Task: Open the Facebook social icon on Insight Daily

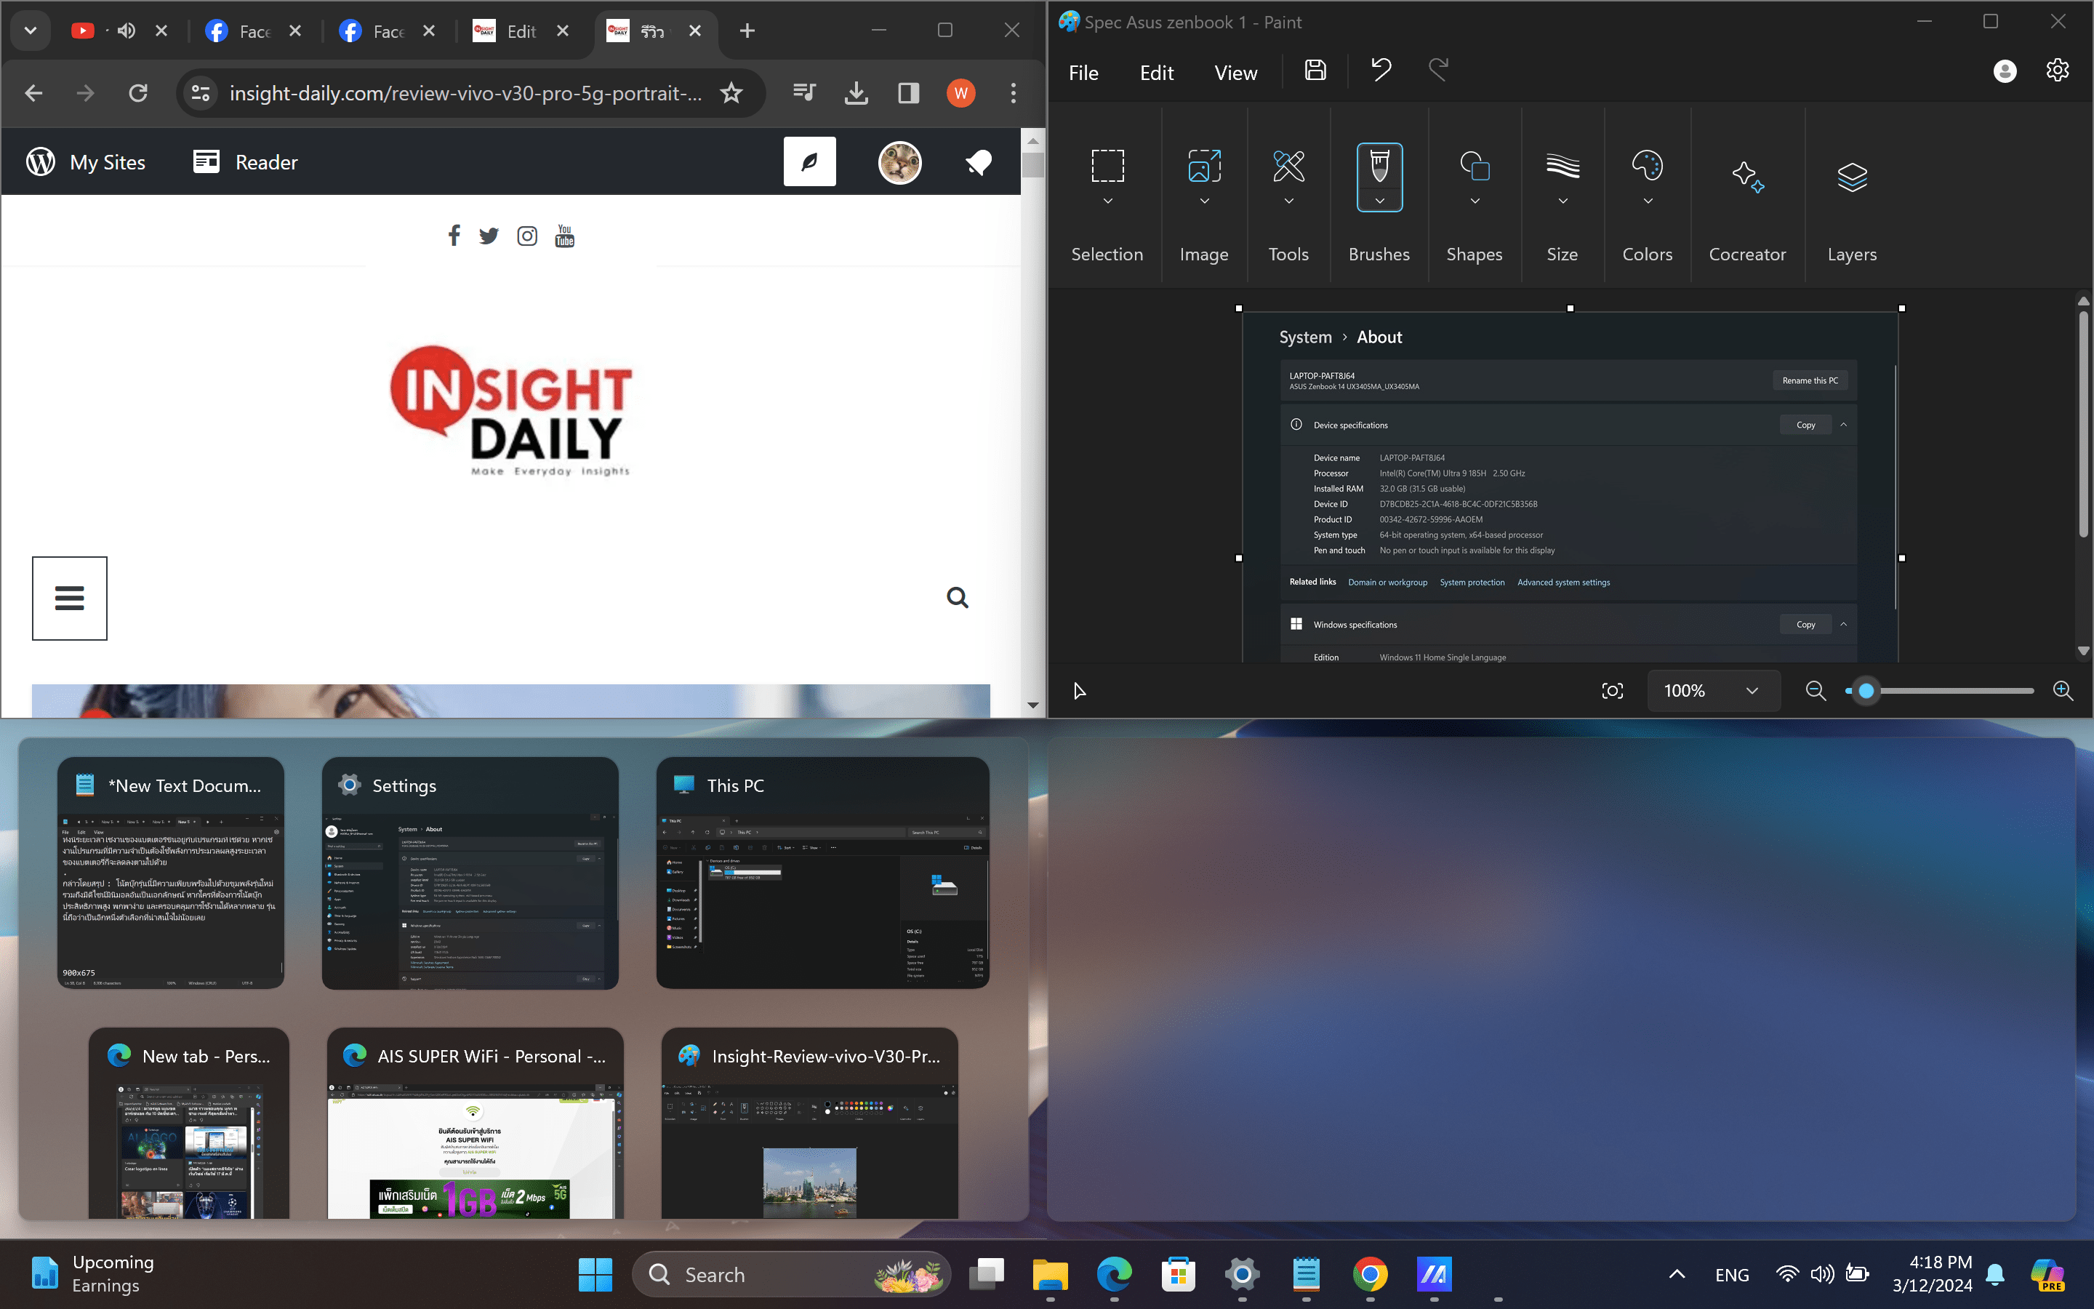Action: click(x=454, y=236)
